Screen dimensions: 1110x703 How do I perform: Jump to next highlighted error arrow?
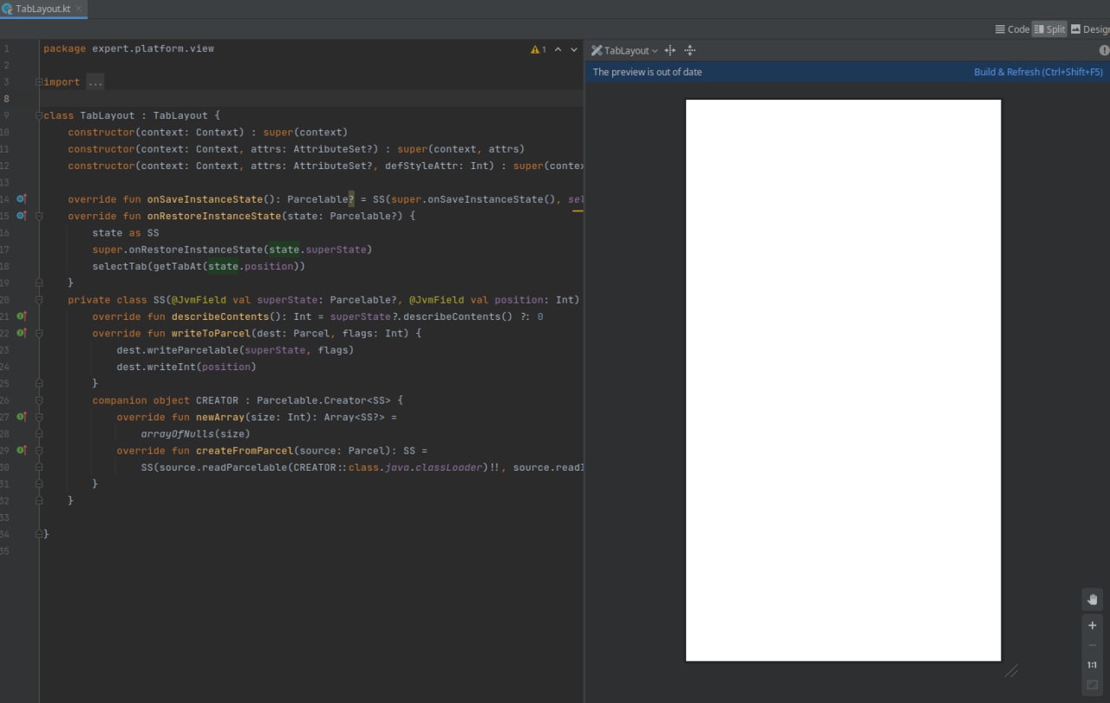pyautogui.click(x=574, y=50)
